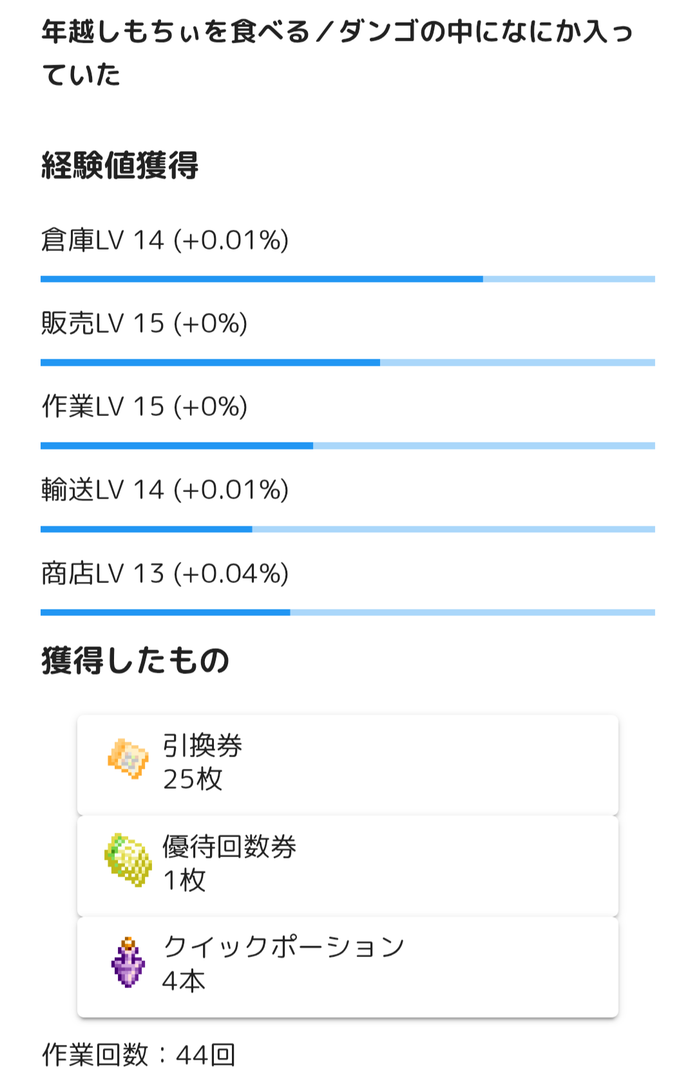Image resolution: width=679 pixels, height=1090 pixels.
Task: Select the 輸送LV 14 (+0.01%) label
Action: point(165,490)
